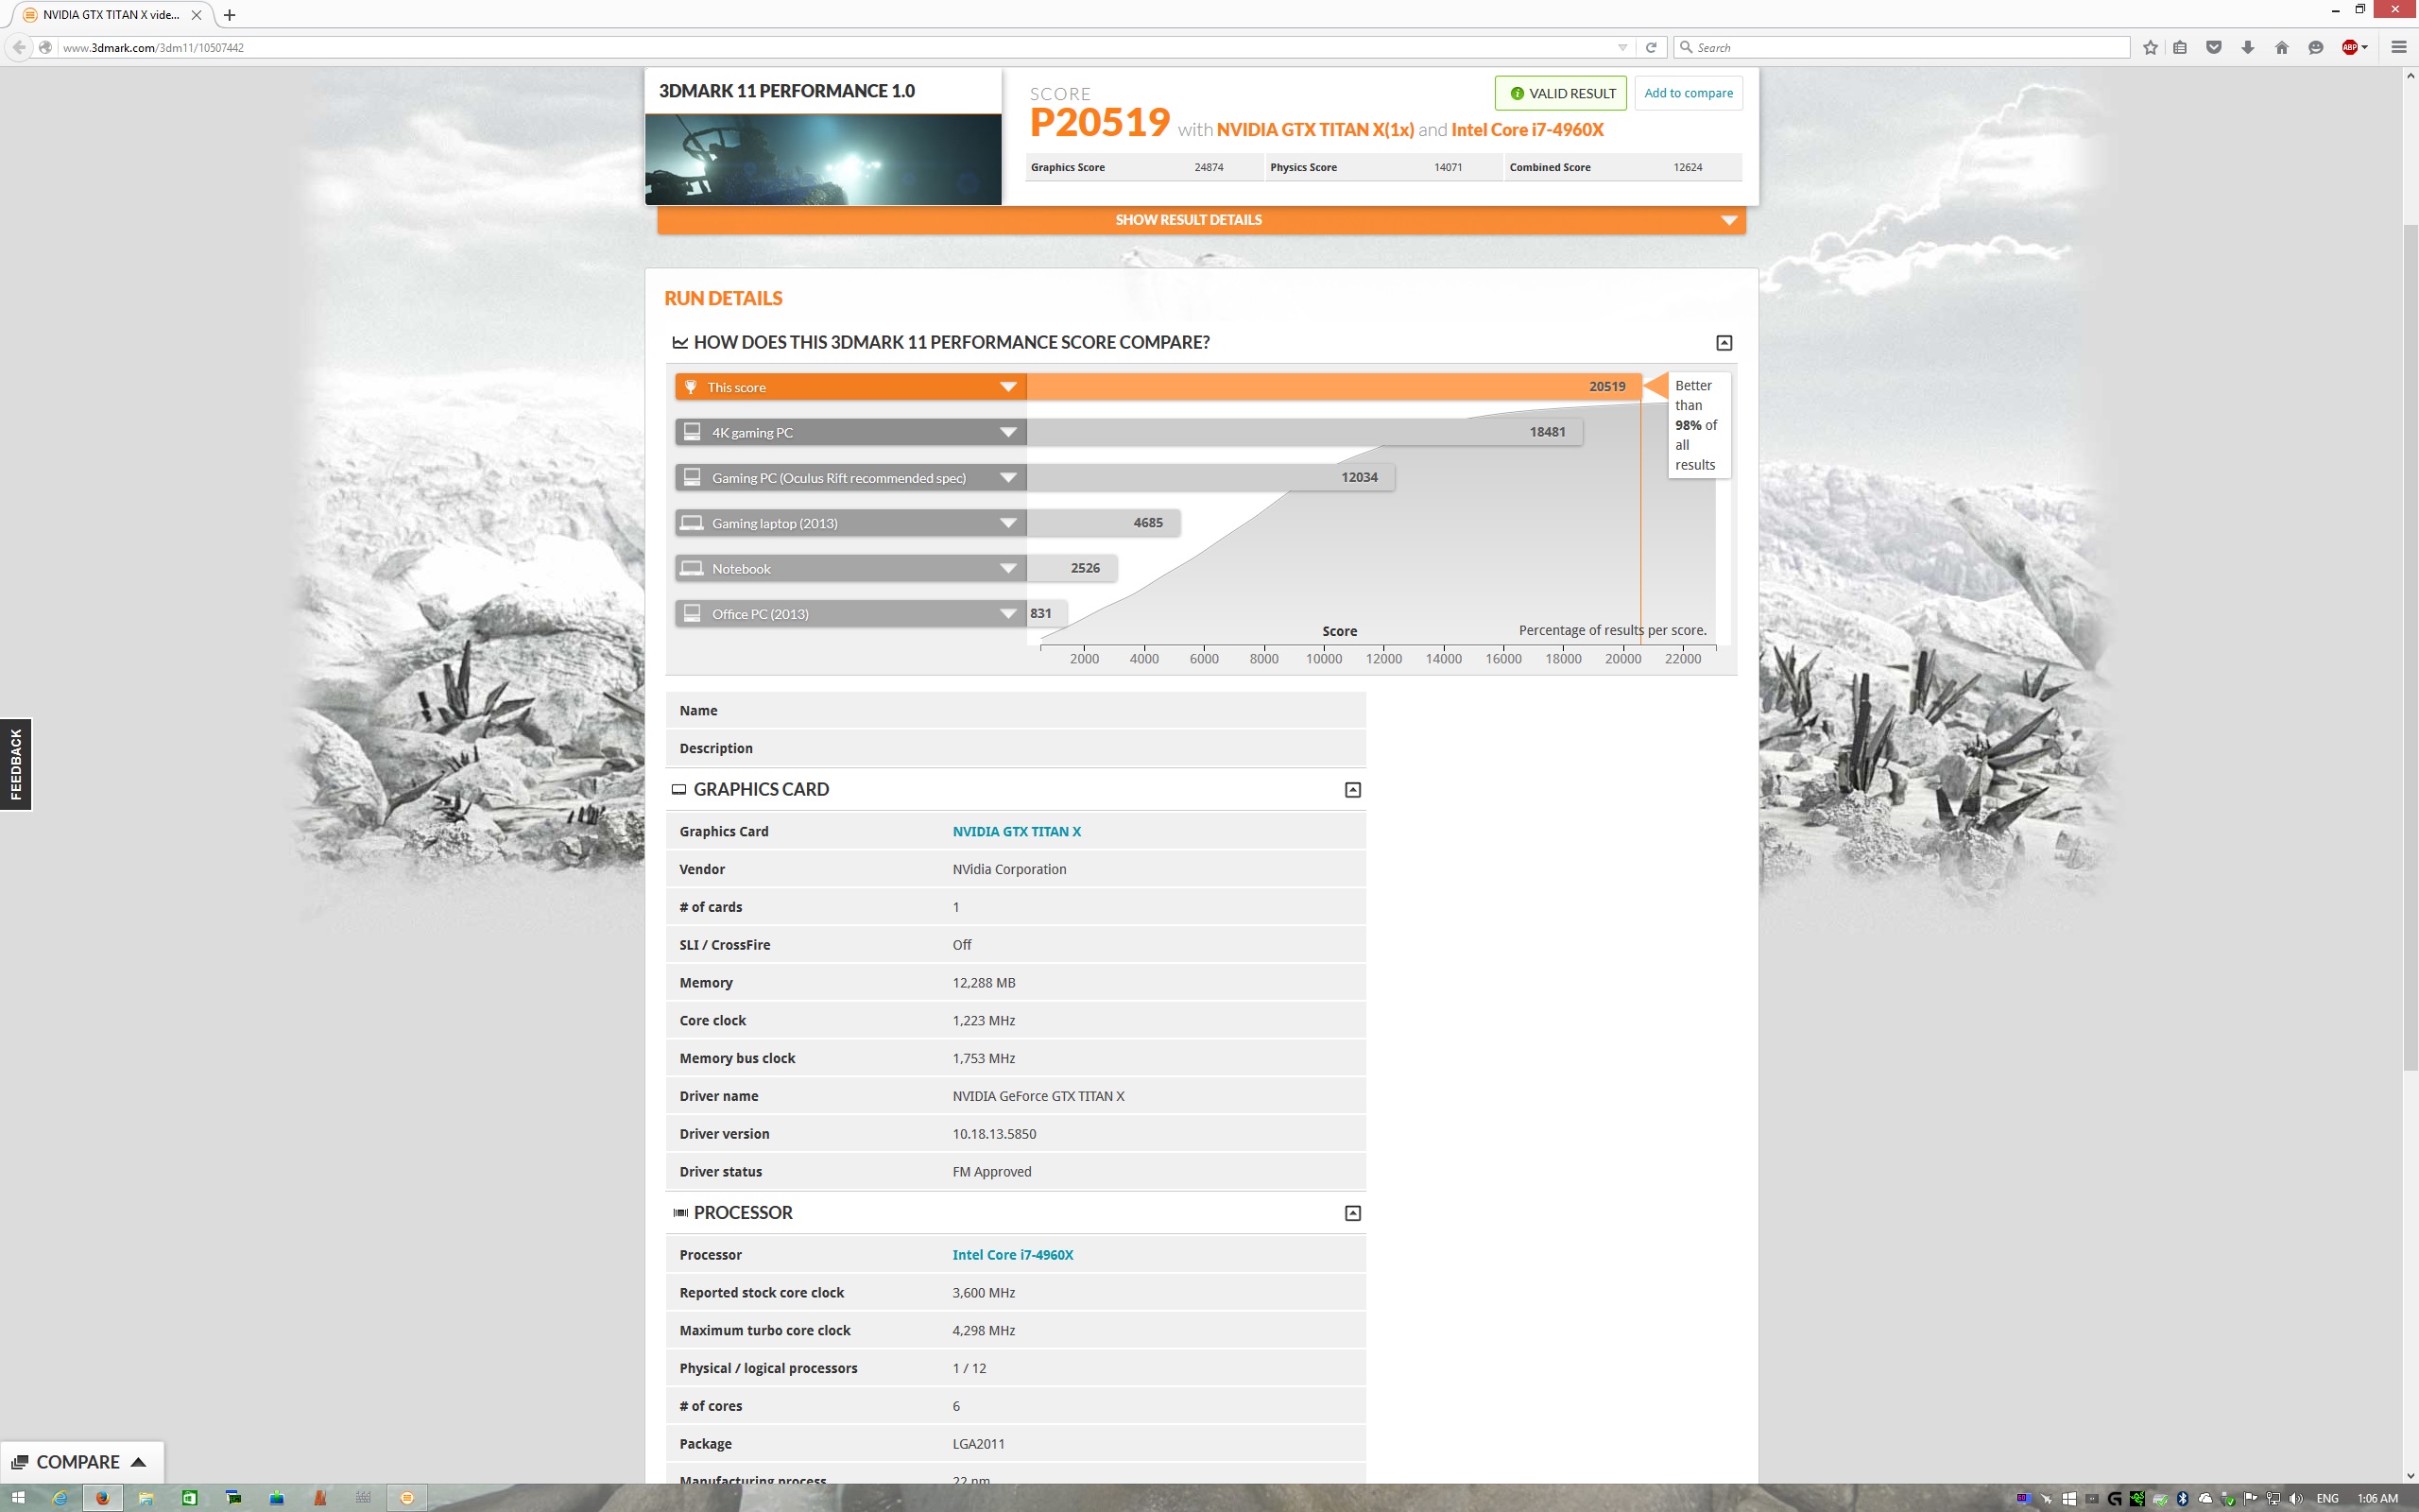Open the downloads arrow icon
The width and height of the screenshot is (2419, 1512).
tap(2247, 47)
